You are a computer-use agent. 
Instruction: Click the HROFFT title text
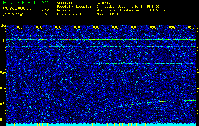20,3
